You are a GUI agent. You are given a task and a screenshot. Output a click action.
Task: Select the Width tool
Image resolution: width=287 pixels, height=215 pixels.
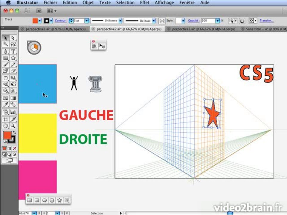(5, 84)
